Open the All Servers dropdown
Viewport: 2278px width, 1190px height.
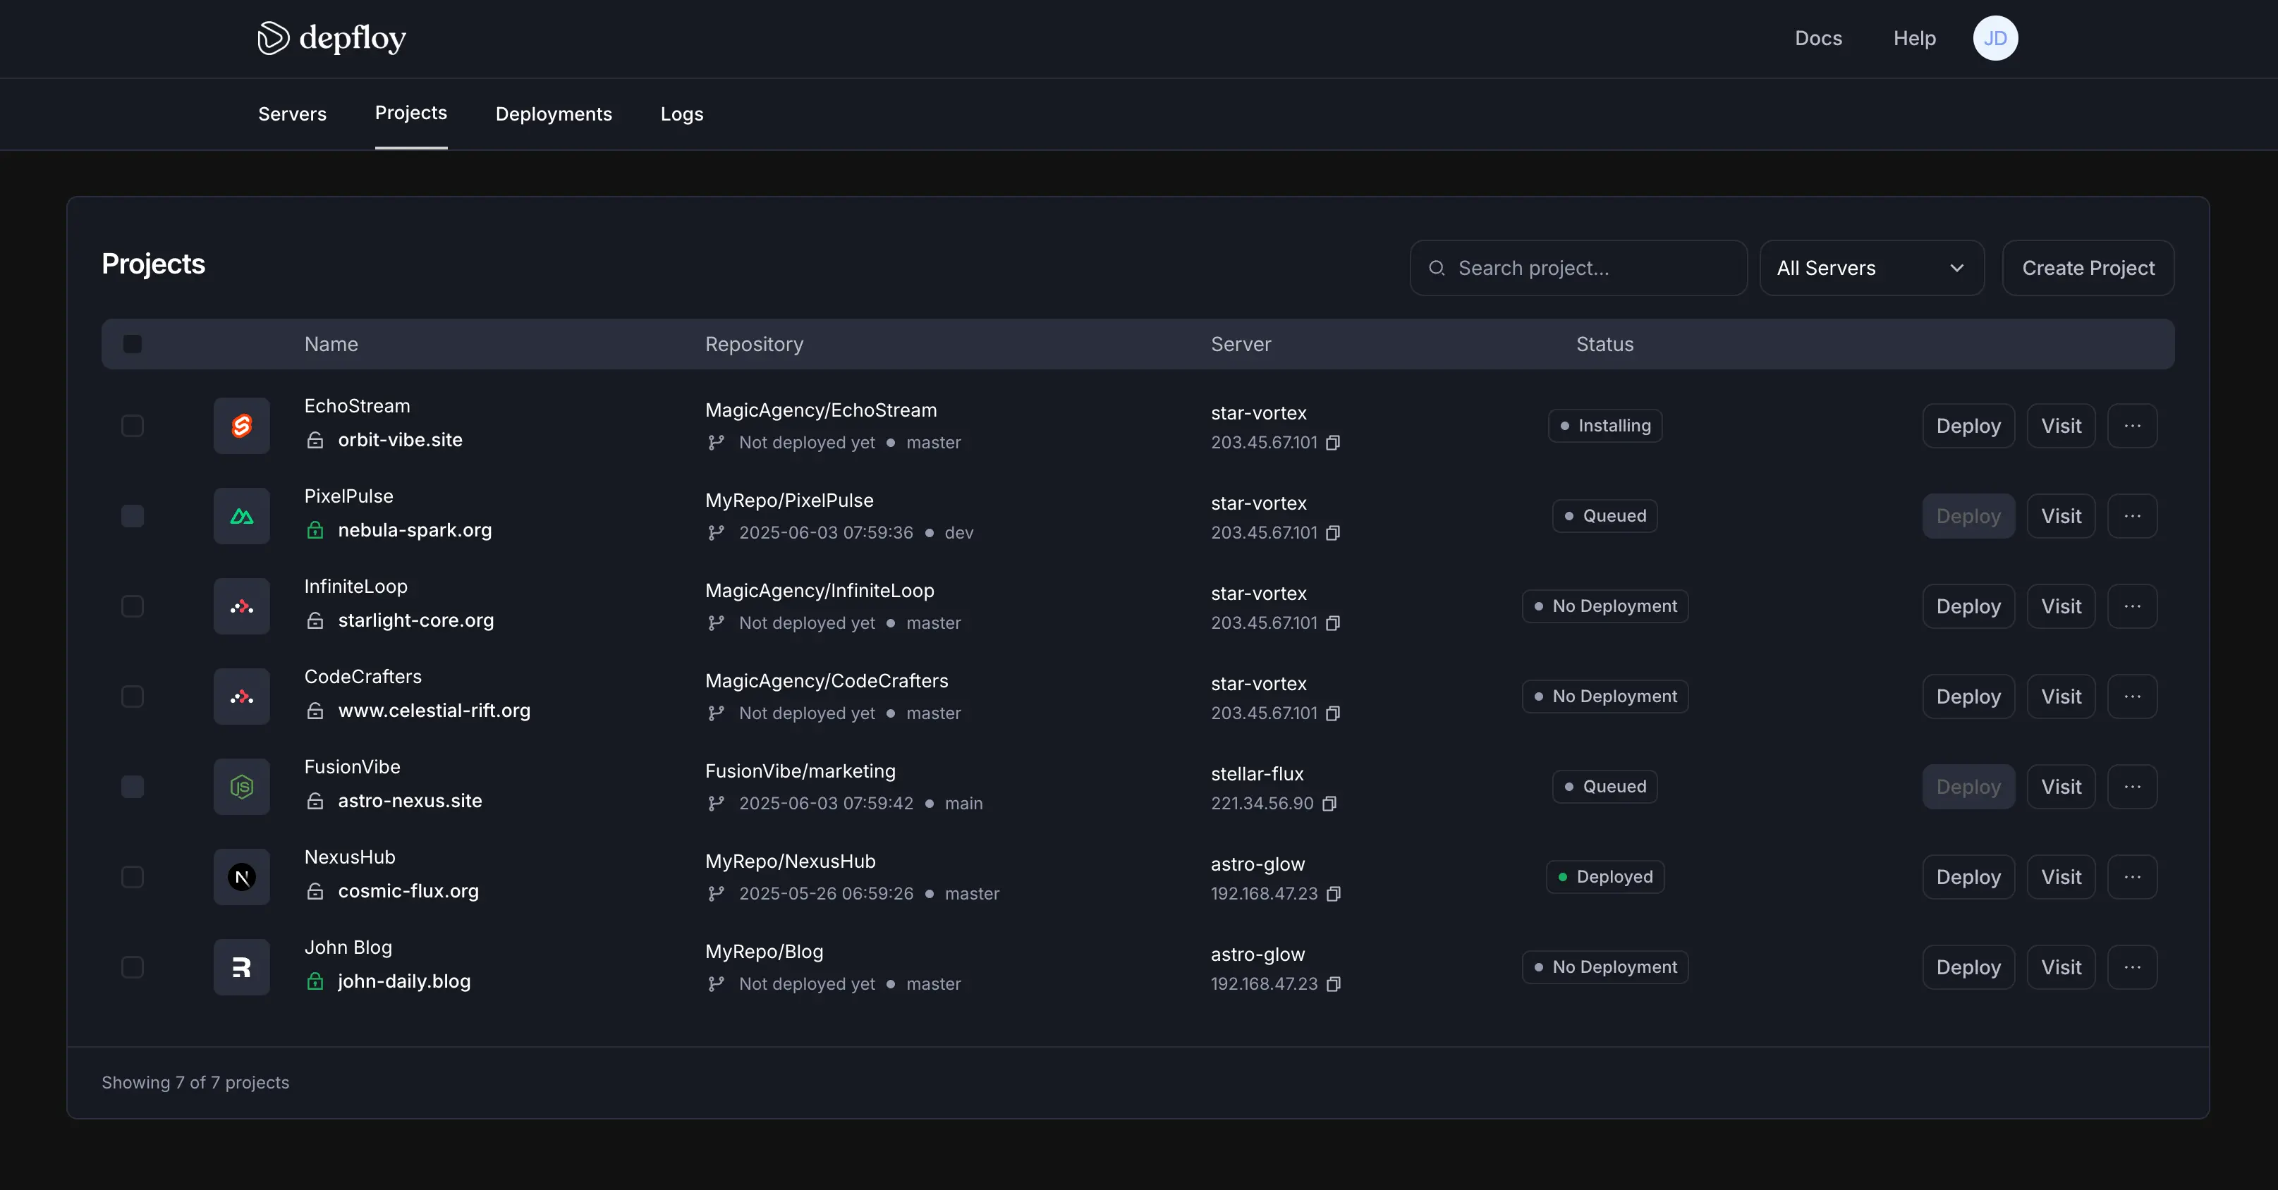[1871, 268]
